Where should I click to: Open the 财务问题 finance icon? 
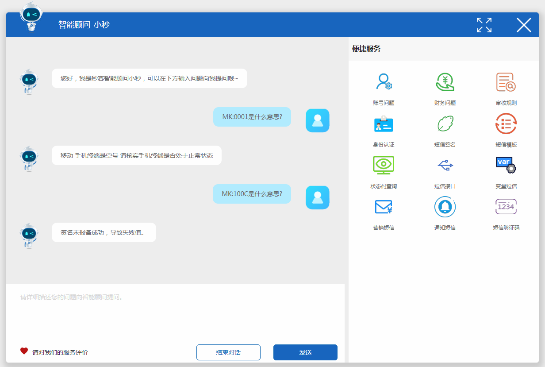click(445, 82)
